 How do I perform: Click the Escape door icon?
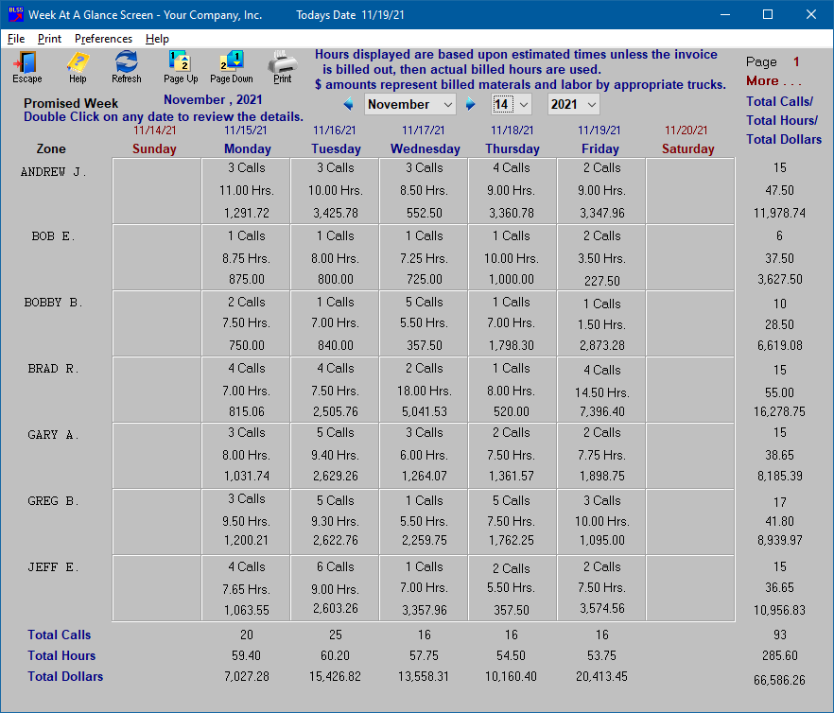click(26, 66)
